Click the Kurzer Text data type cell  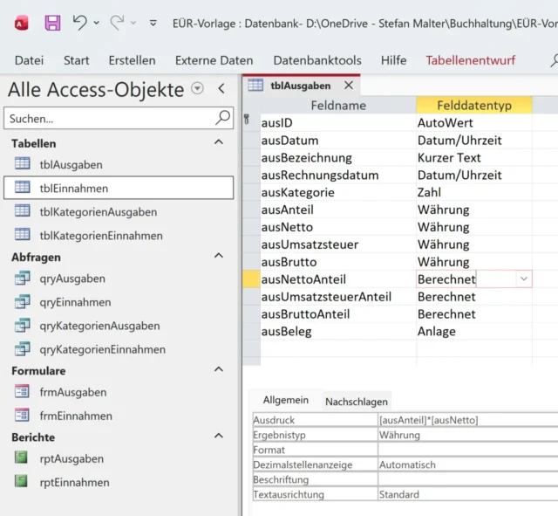[474, 157]
